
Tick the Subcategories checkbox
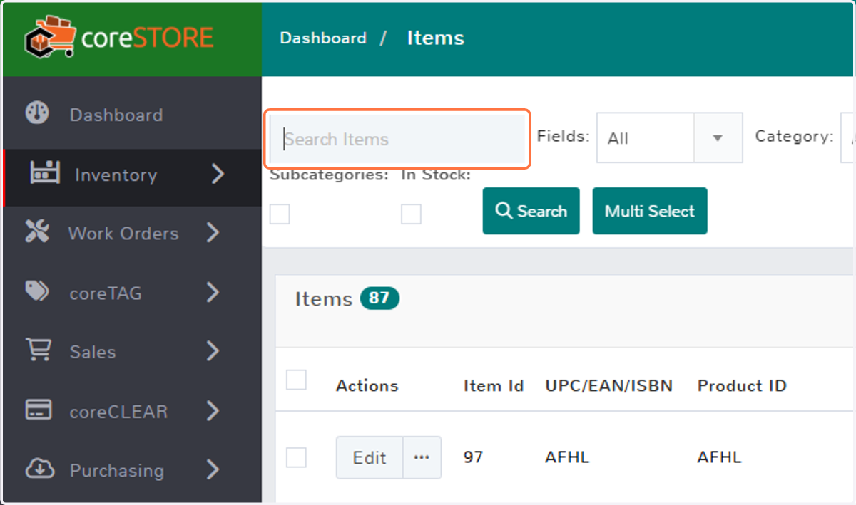pyautogui.click(x=280, y=214)
